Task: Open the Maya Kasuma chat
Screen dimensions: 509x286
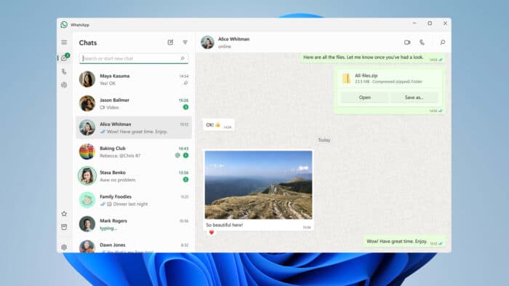Action: coord(134,79)
